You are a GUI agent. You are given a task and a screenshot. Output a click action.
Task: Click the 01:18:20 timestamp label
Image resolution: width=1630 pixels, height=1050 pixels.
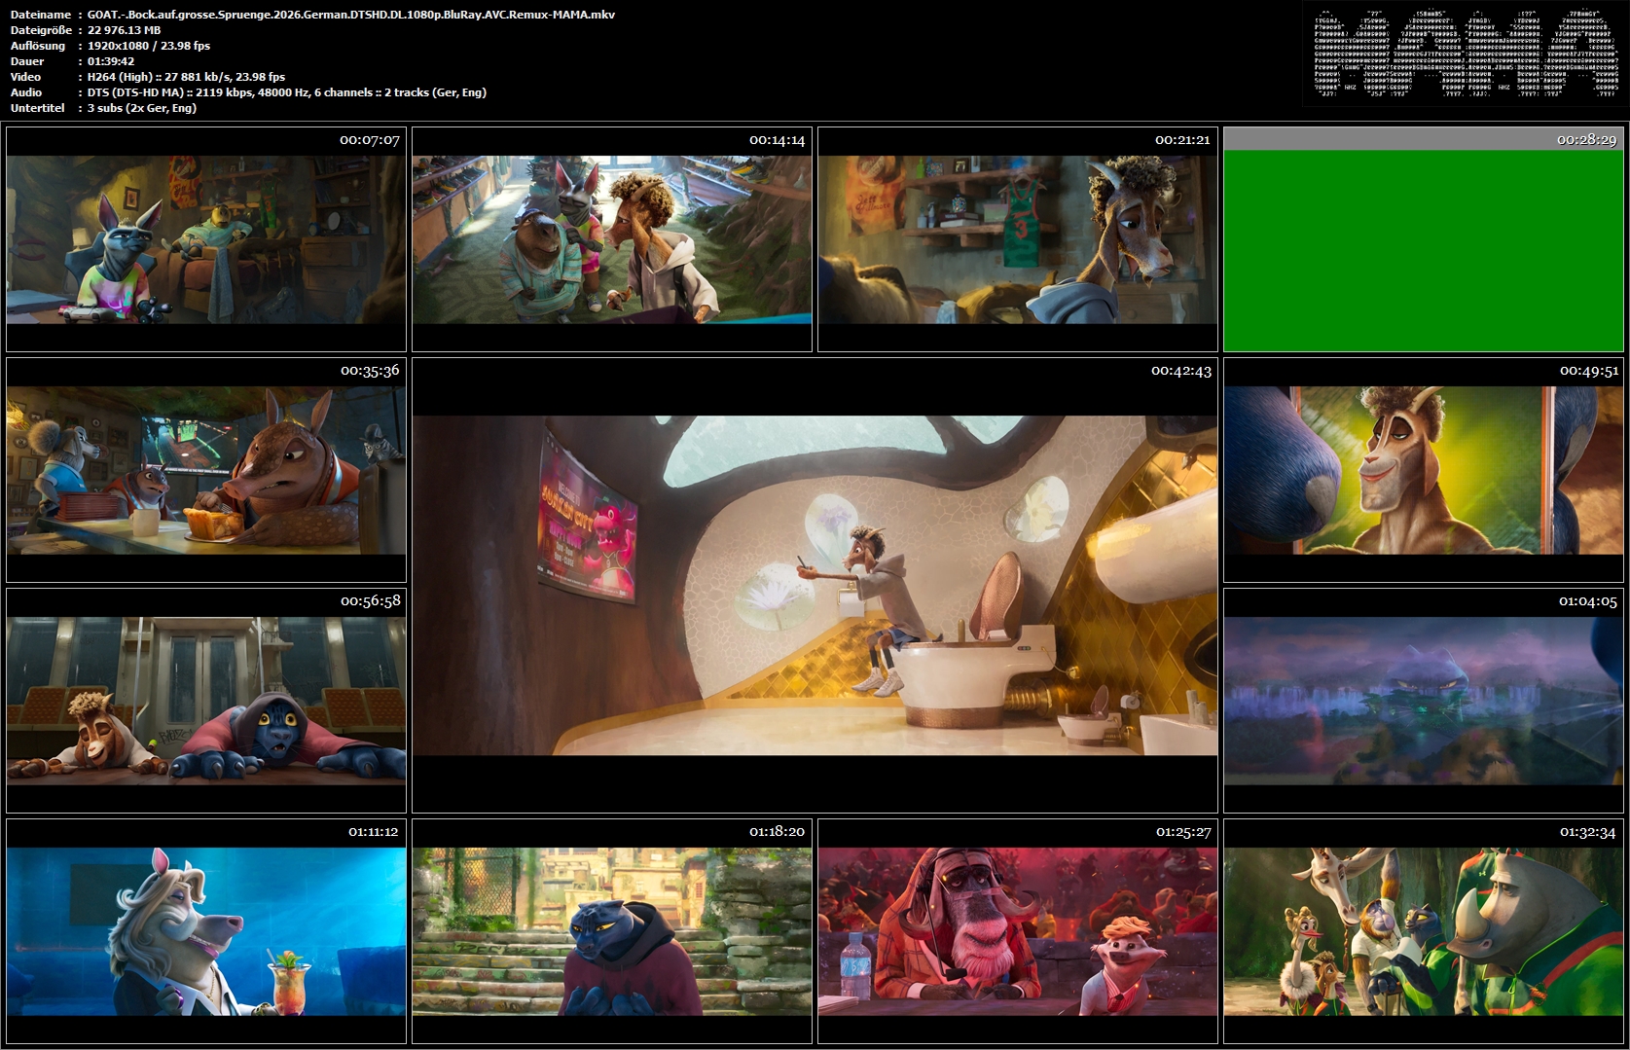pos(777,832)
